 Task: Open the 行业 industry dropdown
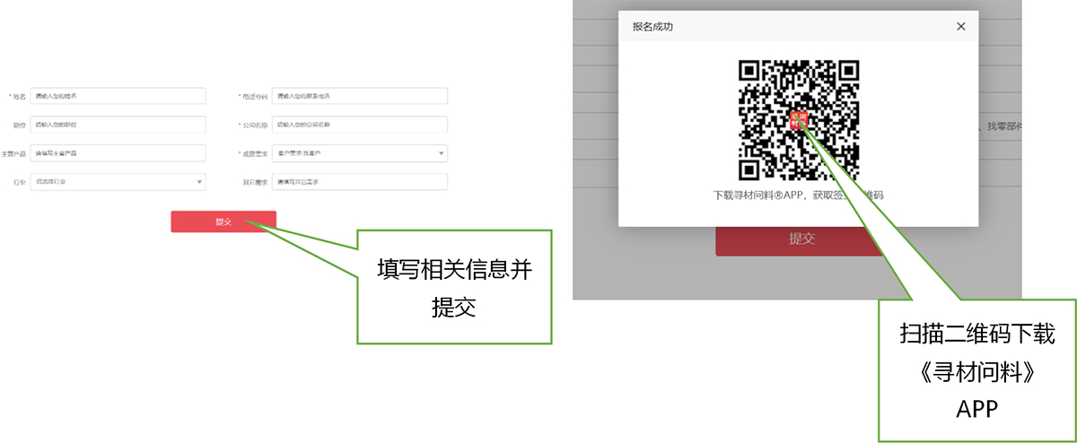(118, 182)
